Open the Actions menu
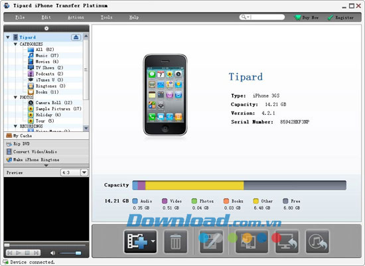 [76, 17]
